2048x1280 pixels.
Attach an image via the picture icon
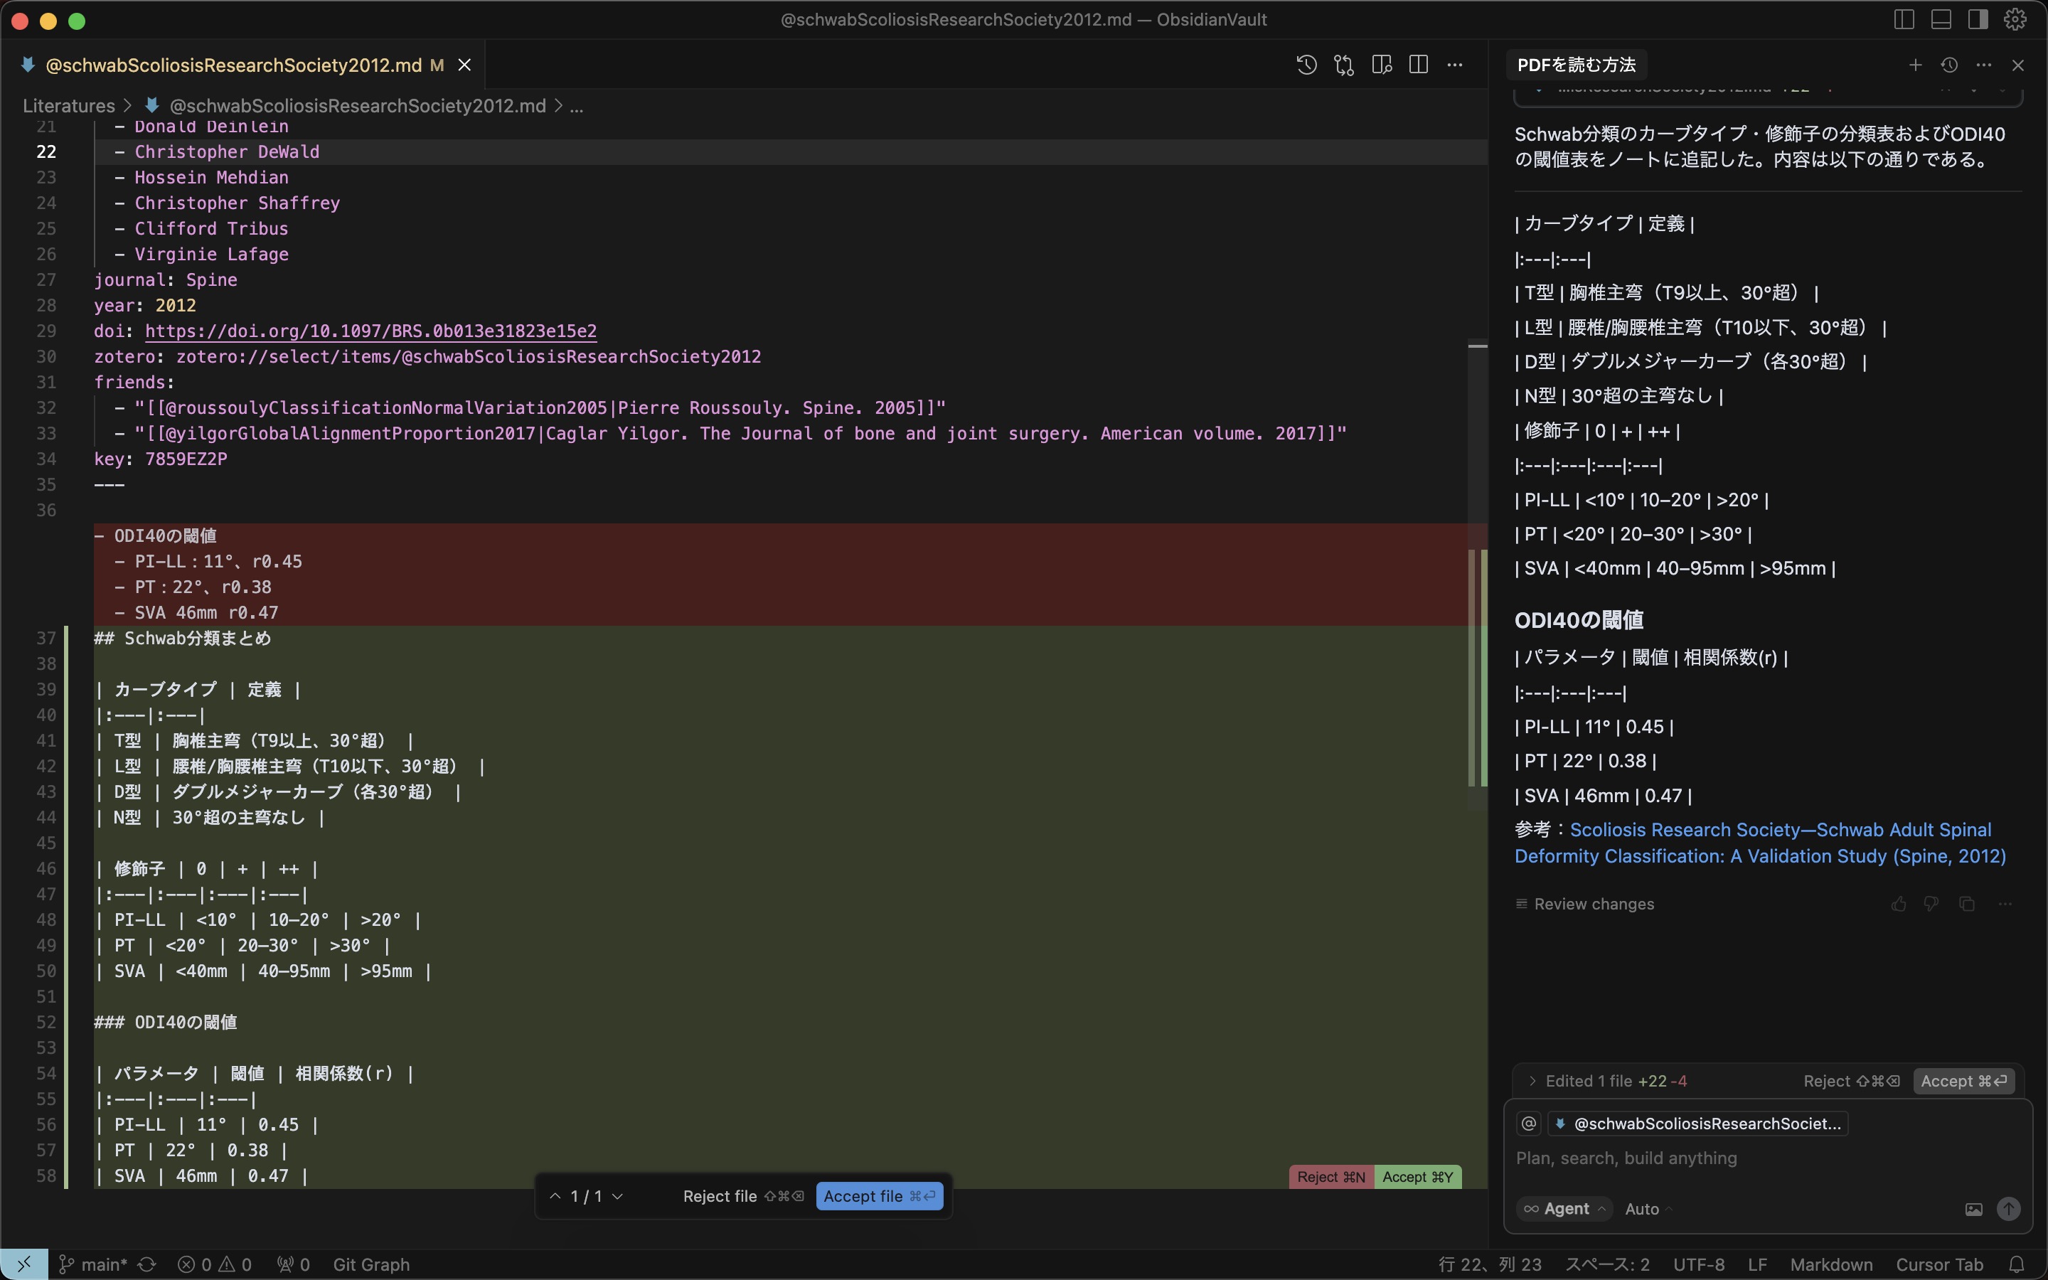[x=1973, y=1208]
